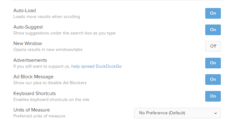Click 'Show our plea to disable Ad Blockers' text
Screen dimensions: 232x123
pyautogui.click(x=50, y=83)
